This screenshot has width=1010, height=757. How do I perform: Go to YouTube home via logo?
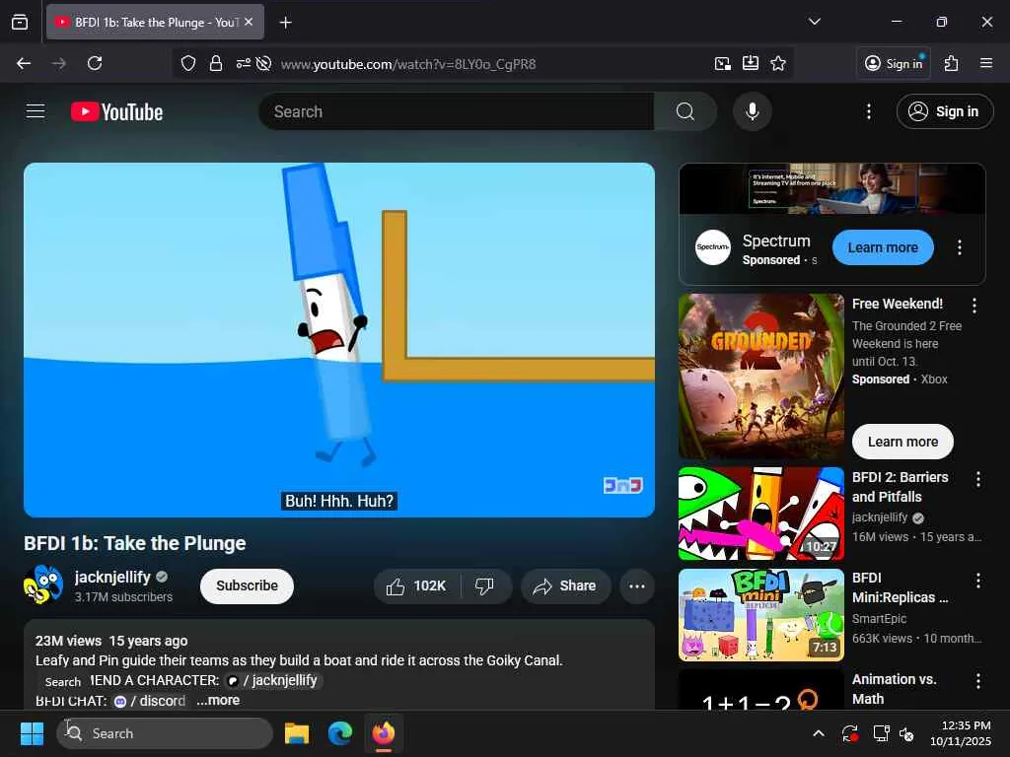click(x=116, y=112)
